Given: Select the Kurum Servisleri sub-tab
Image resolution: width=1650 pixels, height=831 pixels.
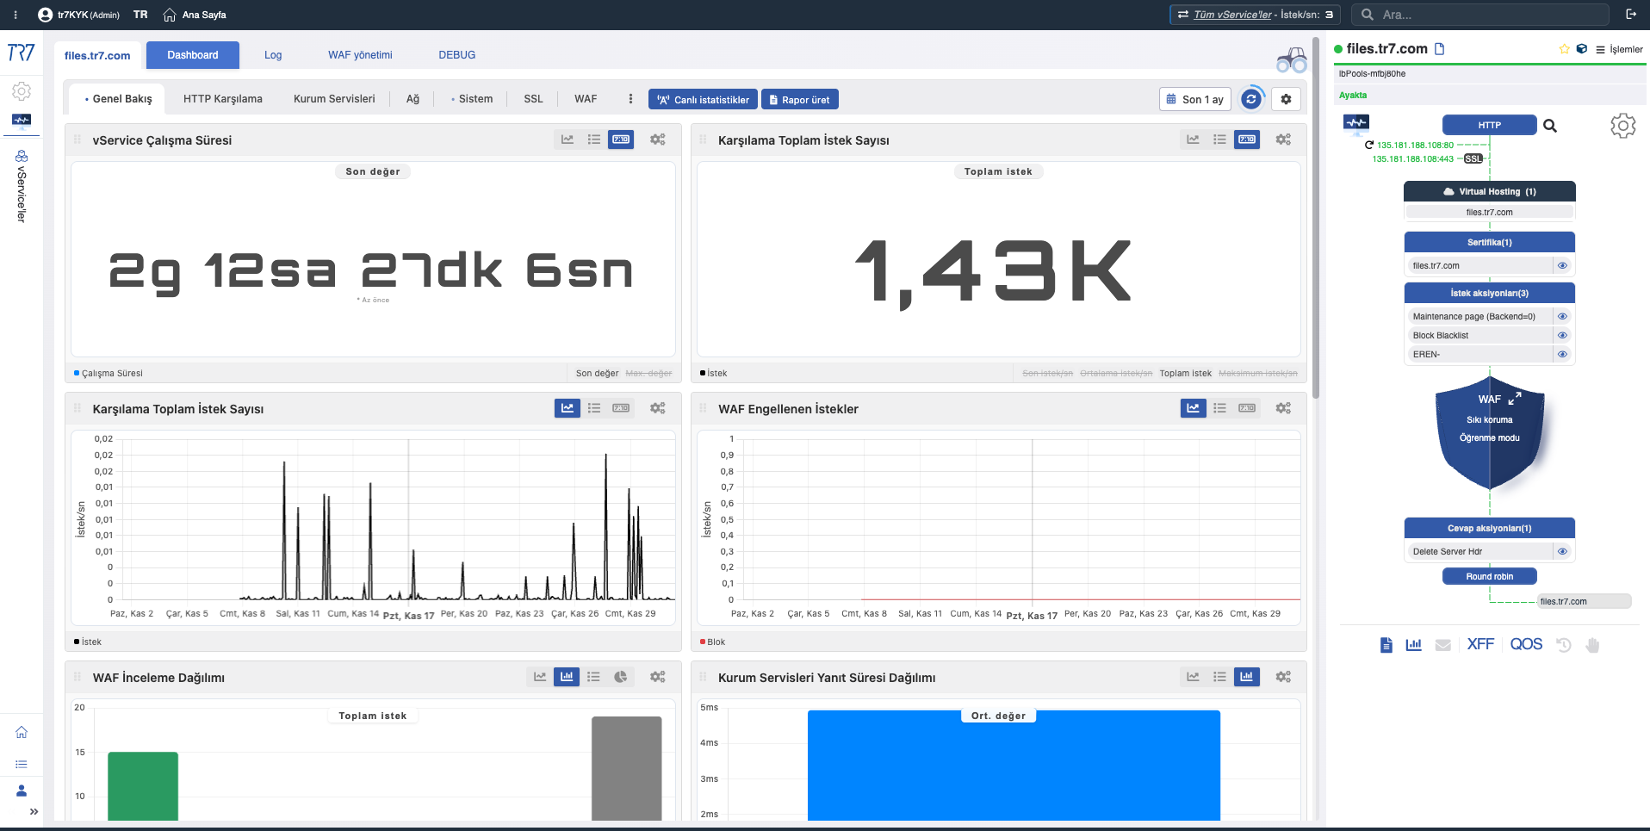Looking at the screenshot, I should [x=334, y=99].
